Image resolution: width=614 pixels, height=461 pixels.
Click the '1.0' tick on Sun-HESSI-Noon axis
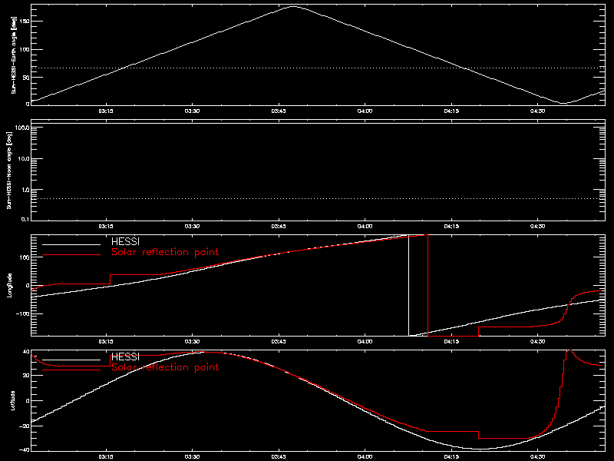(25, 190)
